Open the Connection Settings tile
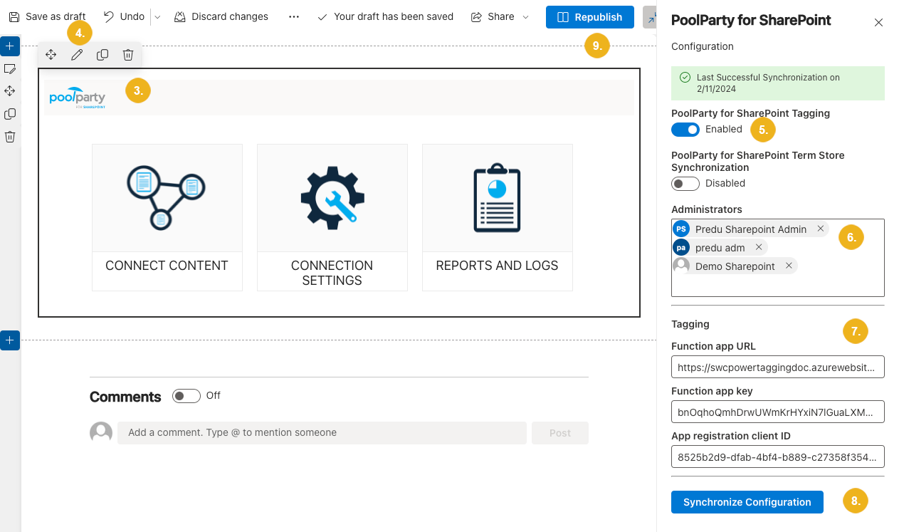This screenshot has height=532, width=899. pos(332,217)
